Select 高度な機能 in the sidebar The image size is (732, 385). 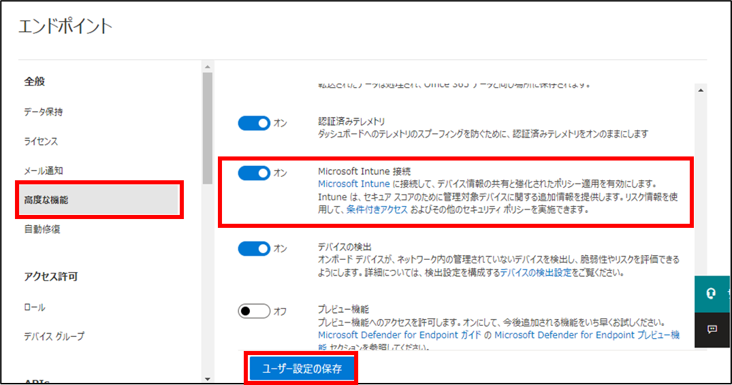[x=99, y=200]
